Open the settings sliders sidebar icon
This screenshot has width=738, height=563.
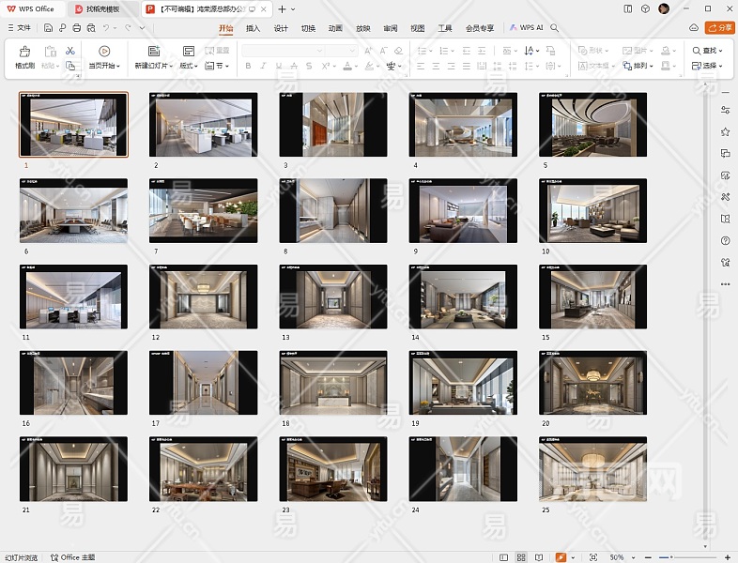[725, 109]
